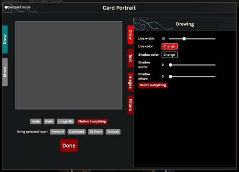239x172 pixels.
Task: Select the teal Draw mode tab
Action: (5, 40)
